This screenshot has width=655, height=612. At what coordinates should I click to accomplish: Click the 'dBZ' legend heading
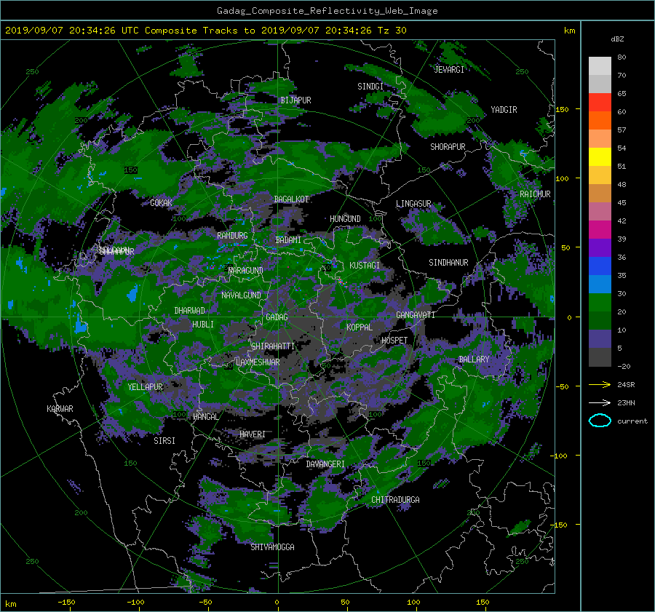point(617,39)
